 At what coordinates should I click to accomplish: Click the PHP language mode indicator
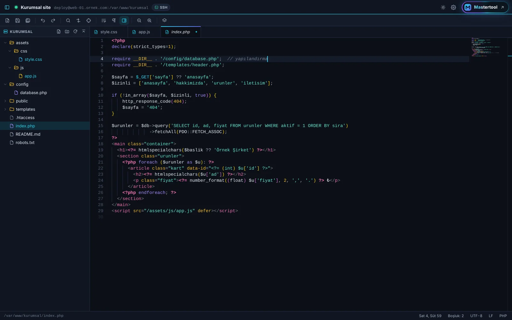503,316
